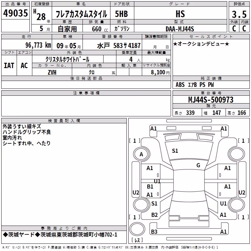Click the displacement value 660 cc
The width and height of the screenshot is (251, 251).
100,29
